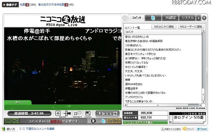
Task: Open the NG設定 tab
Action: click(x=170, y=18)
